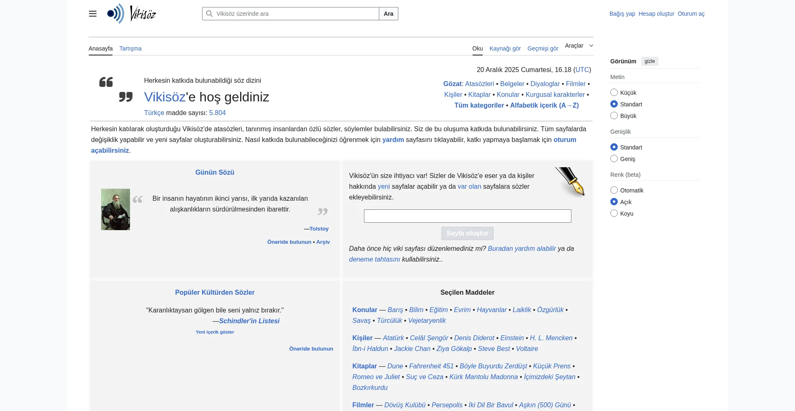This screenshot has width=795, height=411.
Task: Click the search magnifier icon
Action: [x=209, y=14]
